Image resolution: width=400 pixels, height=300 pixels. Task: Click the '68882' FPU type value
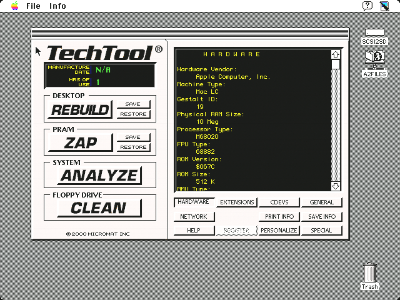[x=206, y=152]
